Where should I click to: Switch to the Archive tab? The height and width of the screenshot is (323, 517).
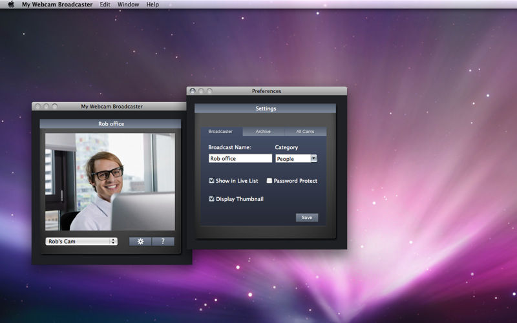click(263, 131)
